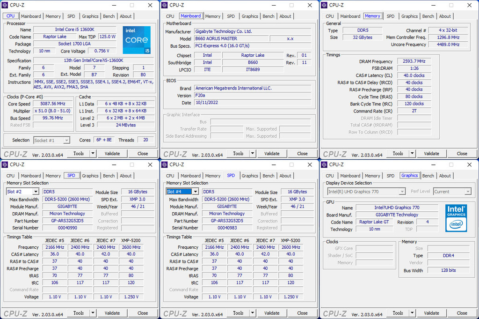Click the Intel Graphics logo in the Graphics window
Viewport: 479px width, 319px height.
(456, 218)
